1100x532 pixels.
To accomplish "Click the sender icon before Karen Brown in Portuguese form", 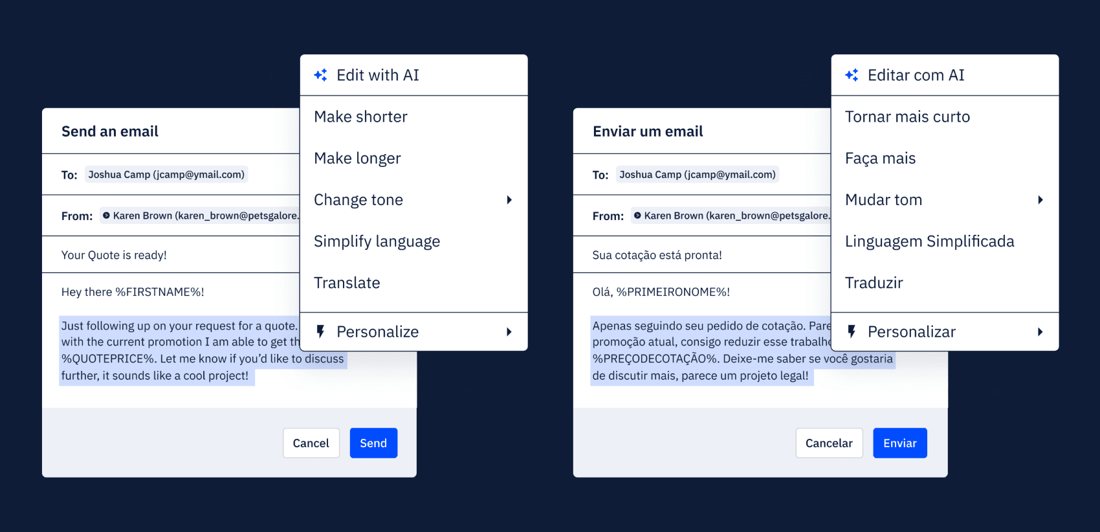I will pyautogui.click(x=637, y=216).
